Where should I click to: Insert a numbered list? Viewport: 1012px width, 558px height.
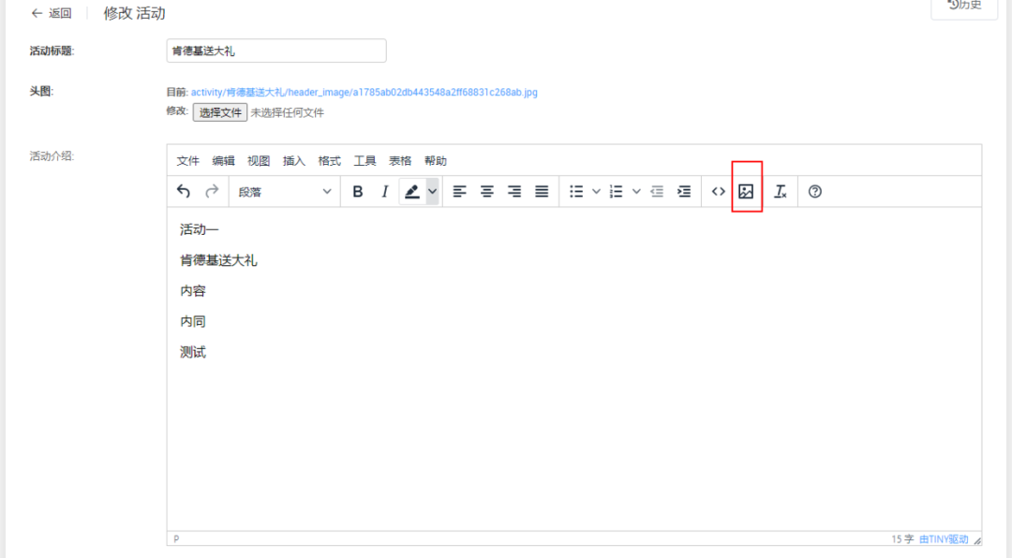tap(617, 192)
